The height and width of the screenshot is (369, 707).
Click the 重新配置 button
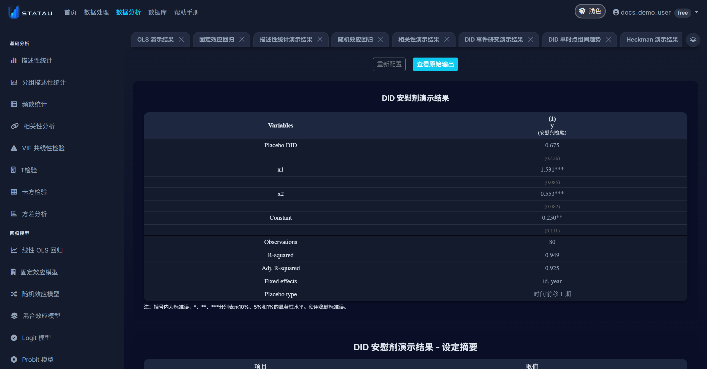(389, 64)
